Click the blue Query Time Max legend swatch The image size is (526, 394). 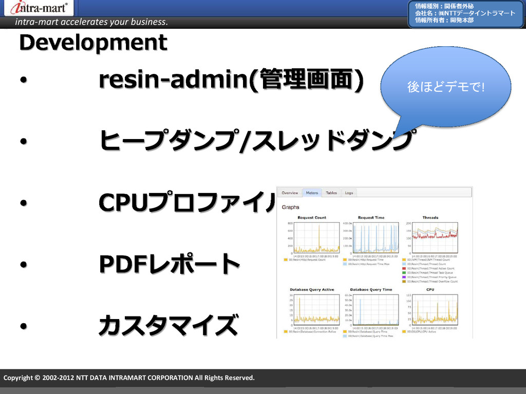click(345, 336)
